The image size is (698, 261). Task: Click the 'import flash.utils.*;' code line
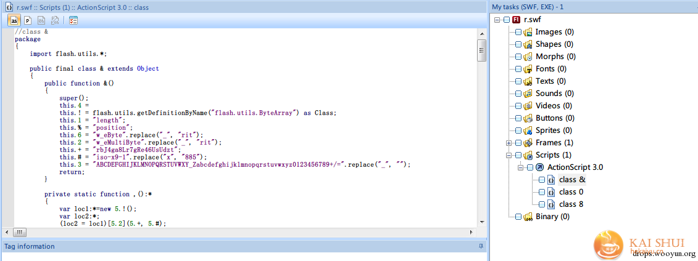coord(69,54)
